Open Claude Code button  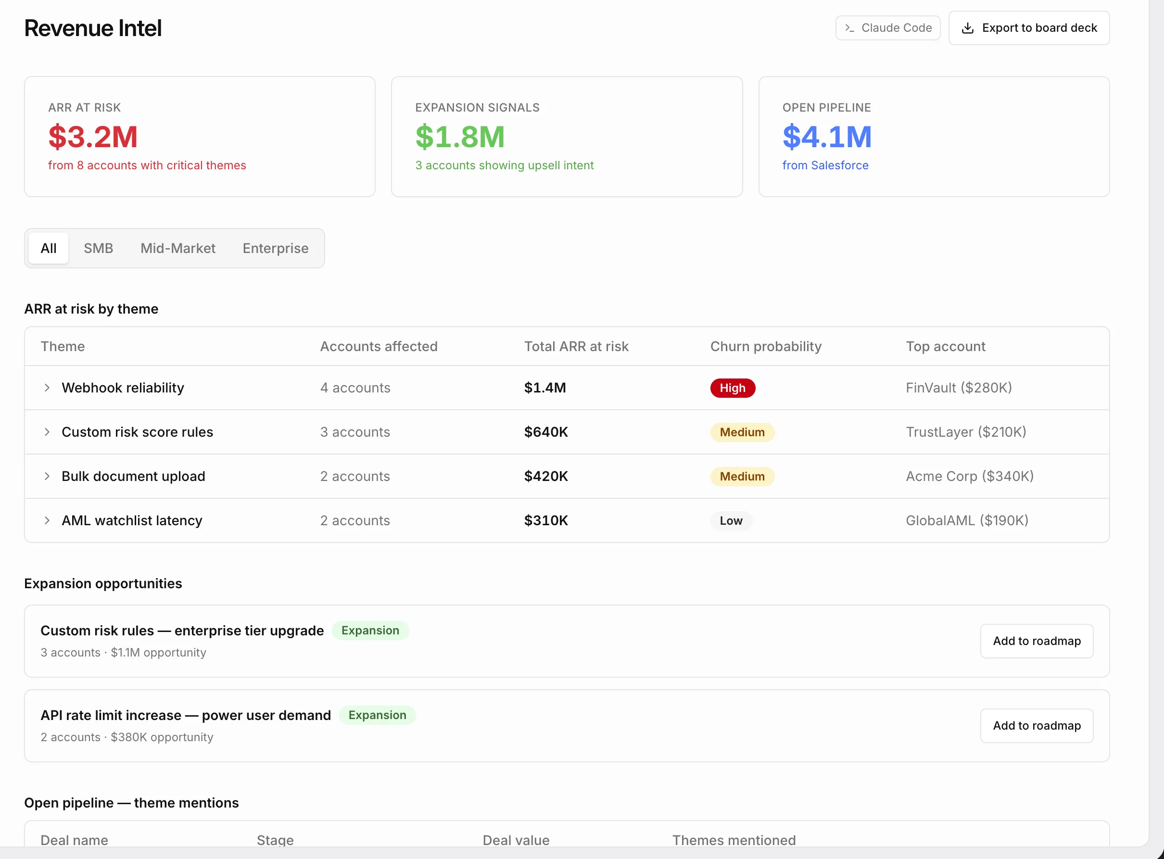(x=888, y=28)
